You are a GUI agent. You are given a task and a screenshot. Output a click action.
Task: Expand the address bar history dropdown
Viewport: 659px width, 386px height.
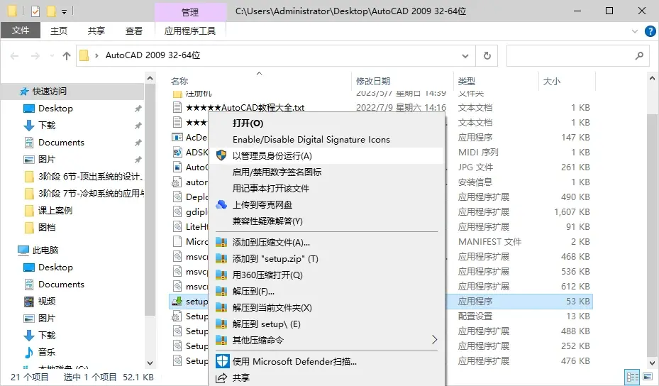tap(465, 56)
